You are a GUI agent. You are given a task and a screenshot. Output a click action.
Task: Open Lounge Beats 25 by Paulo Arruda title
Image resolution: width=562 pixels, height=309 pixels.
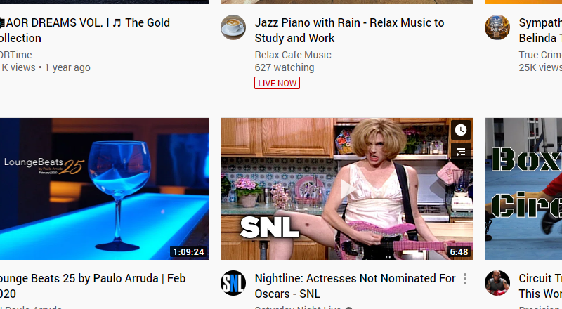(x=93, y=286)
